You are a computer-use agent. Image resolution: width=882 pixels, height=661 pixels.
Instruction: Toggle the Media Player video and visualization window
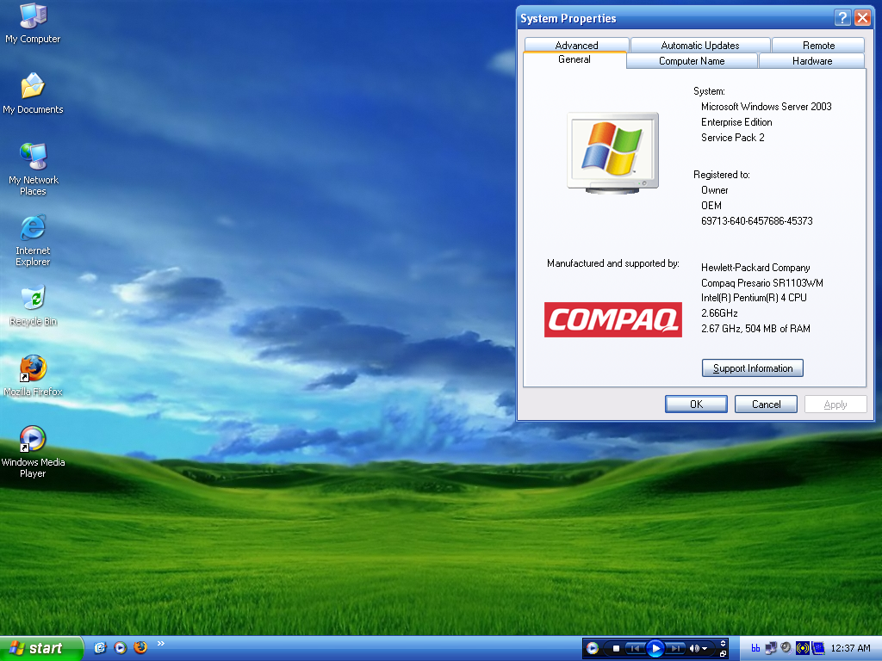[x=723, y=644]
